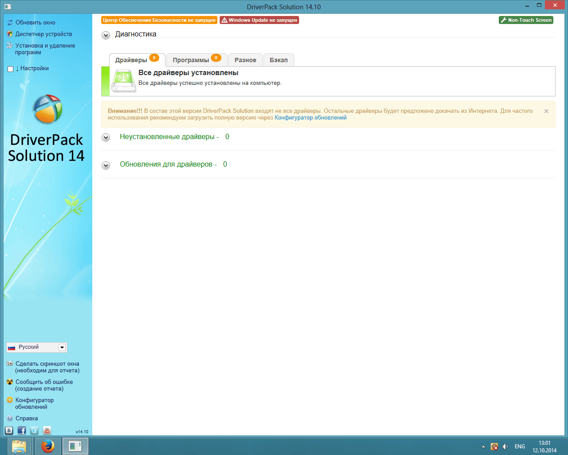The width and height of the screenshot is (568, 455).
Task: Click the radiation report-error icon
Action: (x=10, y=382)
